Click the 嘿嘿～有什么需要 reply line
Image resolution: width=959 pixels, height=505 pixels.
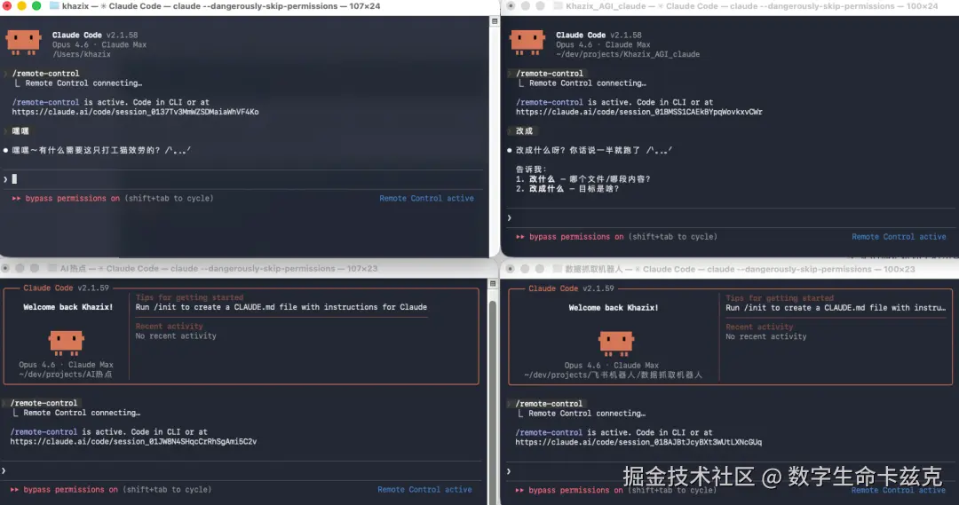point(101,150)
